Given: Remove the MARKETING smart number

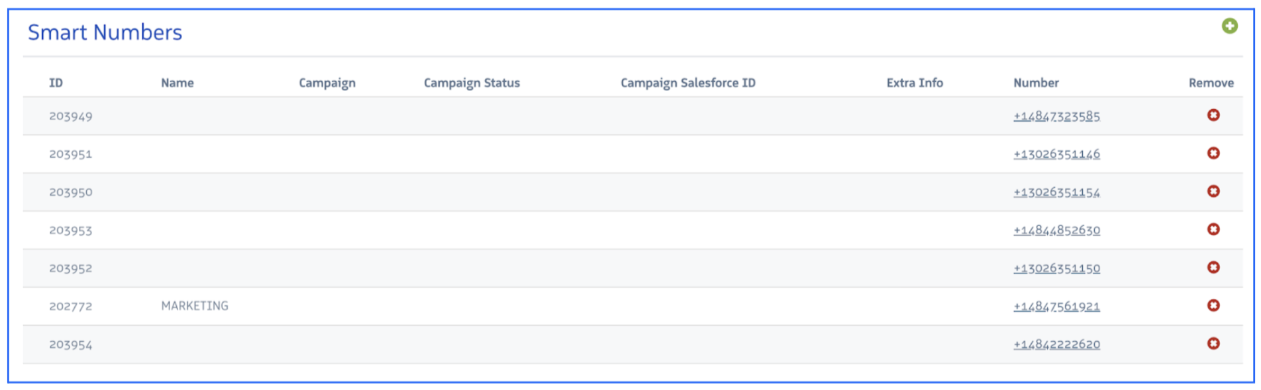Looking at the screenshot, I should tap(1213, 305).
